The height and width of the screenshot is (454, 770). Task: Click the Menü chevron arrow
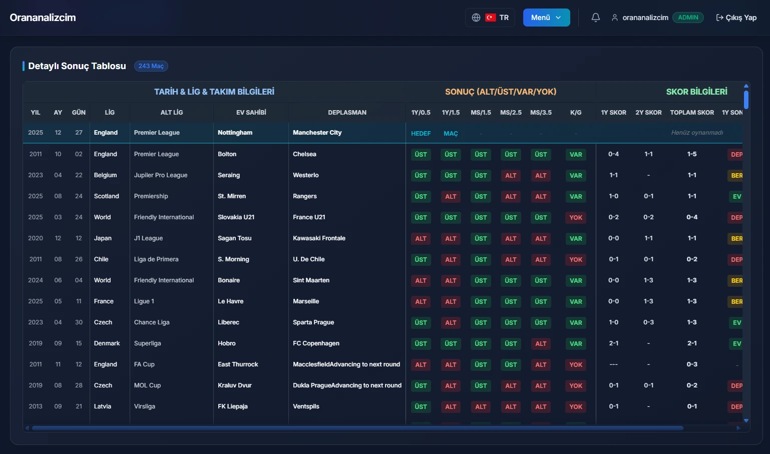coord(558,18)
